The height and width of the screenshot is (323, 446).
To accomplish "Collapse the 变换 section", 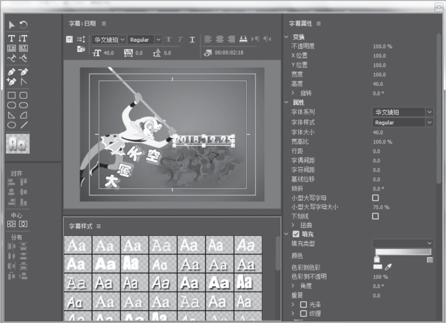I will tap(287, 37).
